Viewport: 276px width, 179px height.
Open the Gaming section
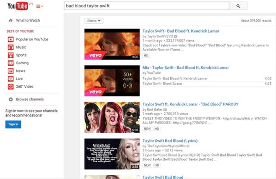[x=23, y=63]
